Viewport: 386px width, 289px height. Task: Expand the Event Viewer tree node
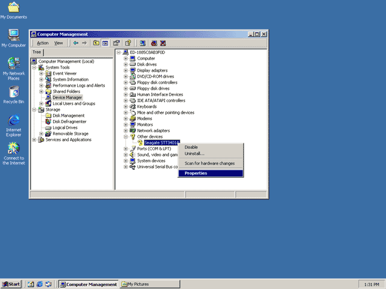point(42,73)
